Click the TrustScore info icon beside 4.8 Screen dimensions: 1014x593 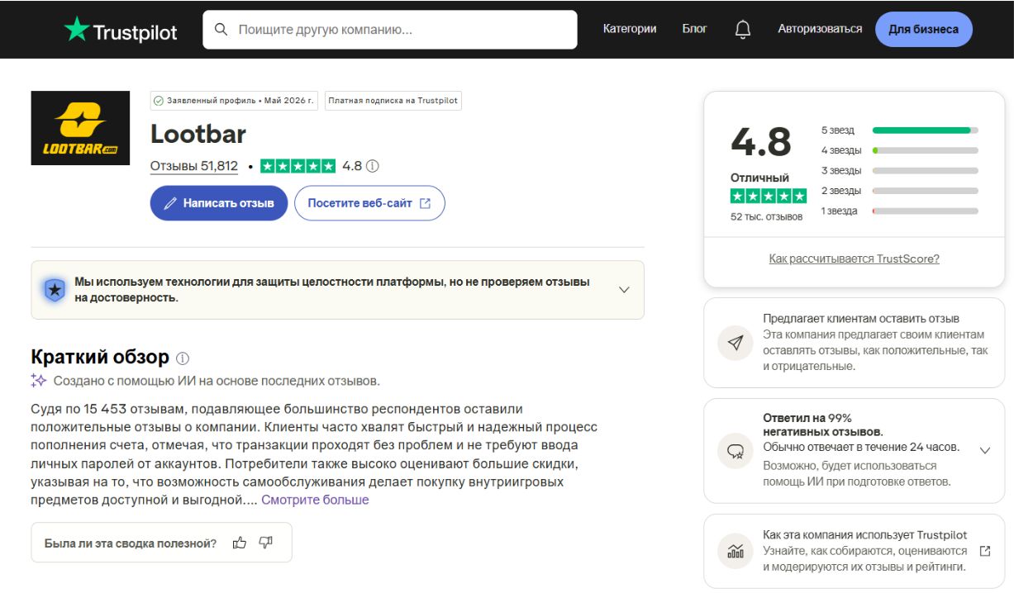[x=373, y=166]
